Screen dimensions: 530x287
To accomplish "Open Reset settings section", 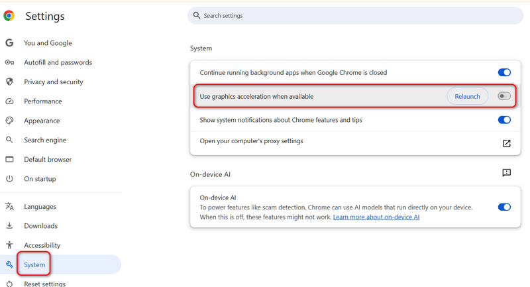I will pyautogui.click(x=44, y=284).
